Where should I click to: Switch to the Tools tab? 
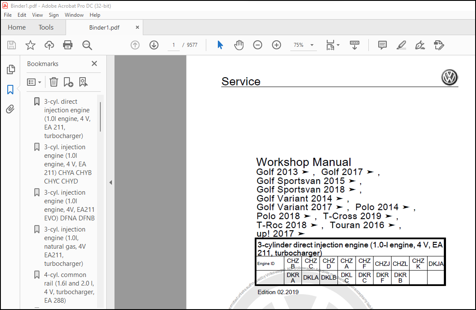pos(46,27)
